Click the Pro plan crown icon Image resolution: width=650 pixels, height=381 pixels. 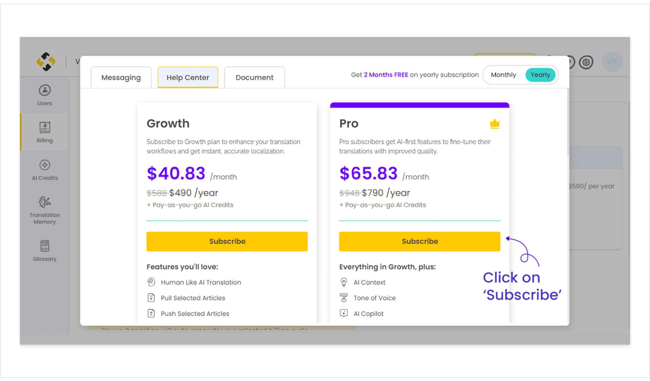pos(494,124)
